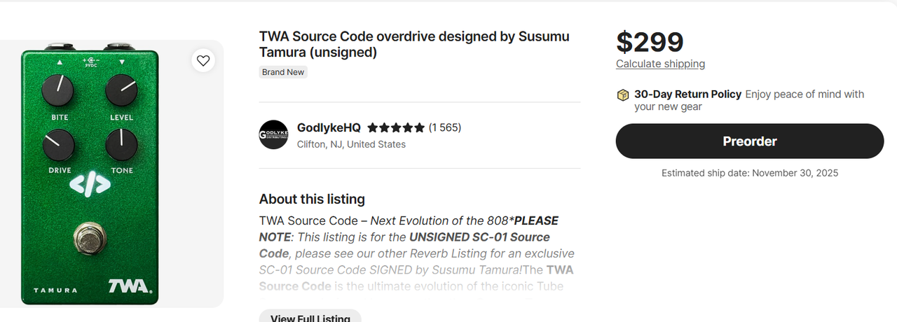The height and width of the screenshot is (322, 897).
Task: Click the Brand New condition badge
Action: tap(283, 72)
